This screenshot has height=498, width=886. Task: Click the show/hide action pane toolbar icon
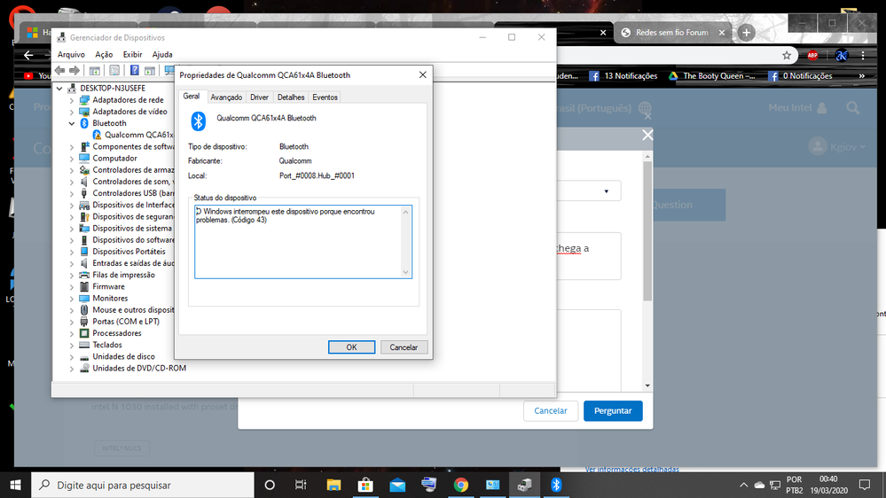[x=150, y=71]
